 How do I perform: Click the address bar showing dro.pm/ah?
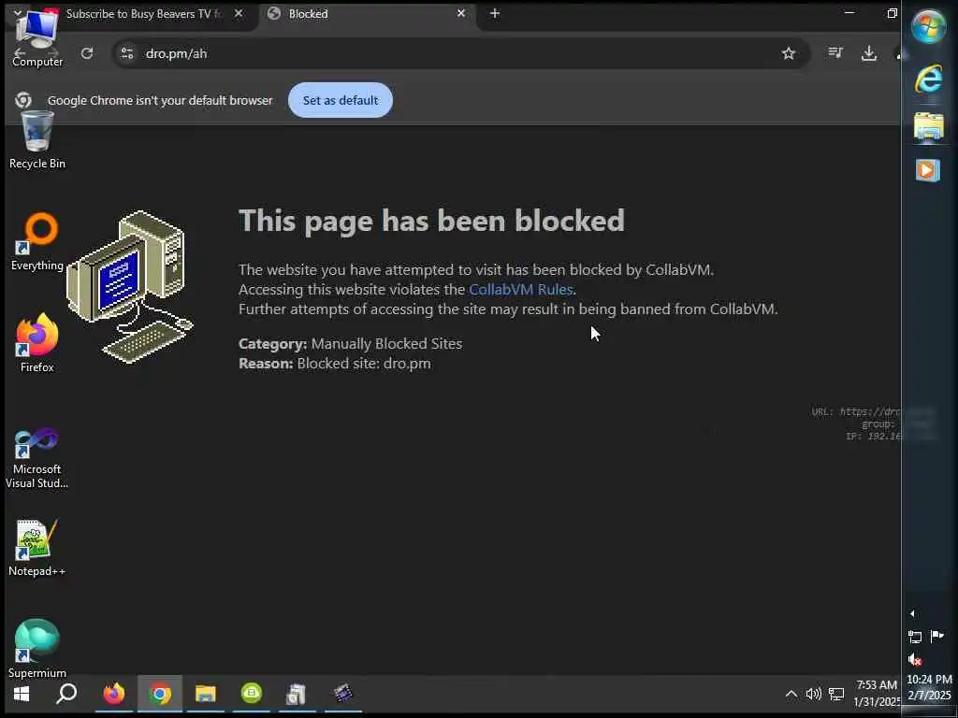click(461, 53)
